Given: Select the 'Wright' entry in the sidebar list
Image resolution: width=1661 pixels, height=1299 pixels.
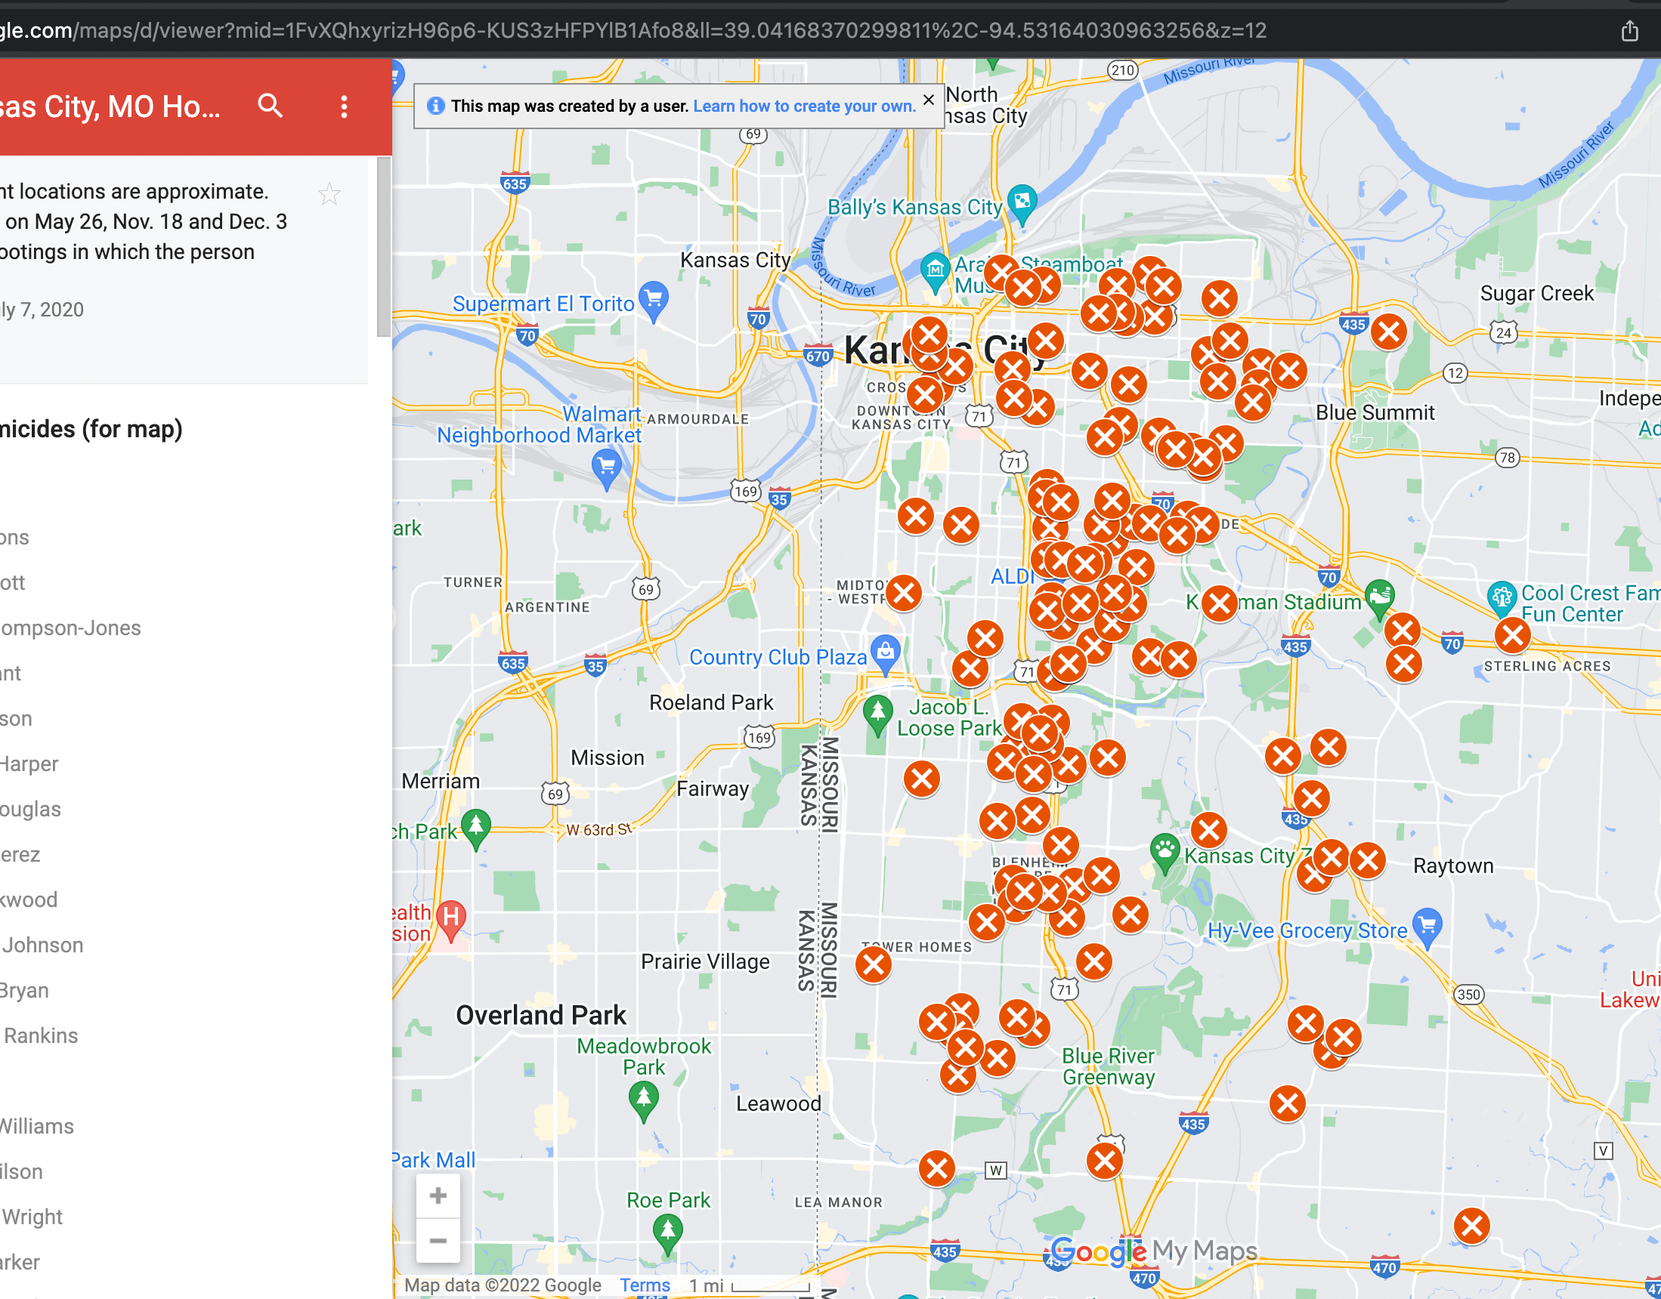Looking at the screenshot, I should click(x=32, y=1216).
